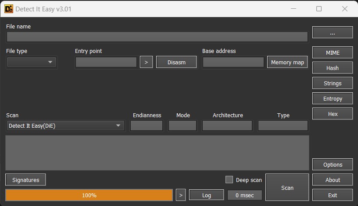
Task: Maximize the Detect It Easy window
Action: pos(319,9)
